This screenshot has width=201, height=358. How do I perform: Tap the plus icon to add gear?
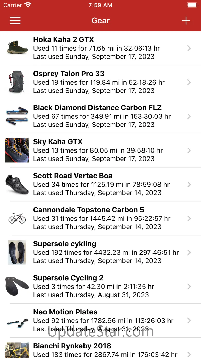coord(186,21)
